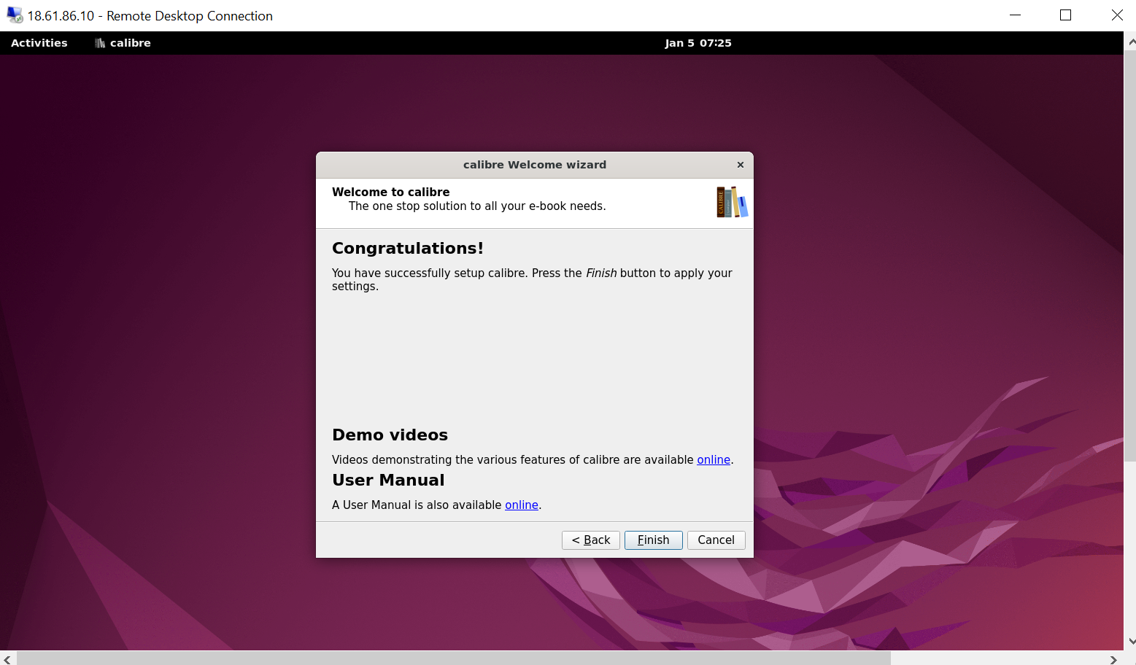
Task: Cancel the calibre Welcome wizard
Action: click(x=716, y=540)
